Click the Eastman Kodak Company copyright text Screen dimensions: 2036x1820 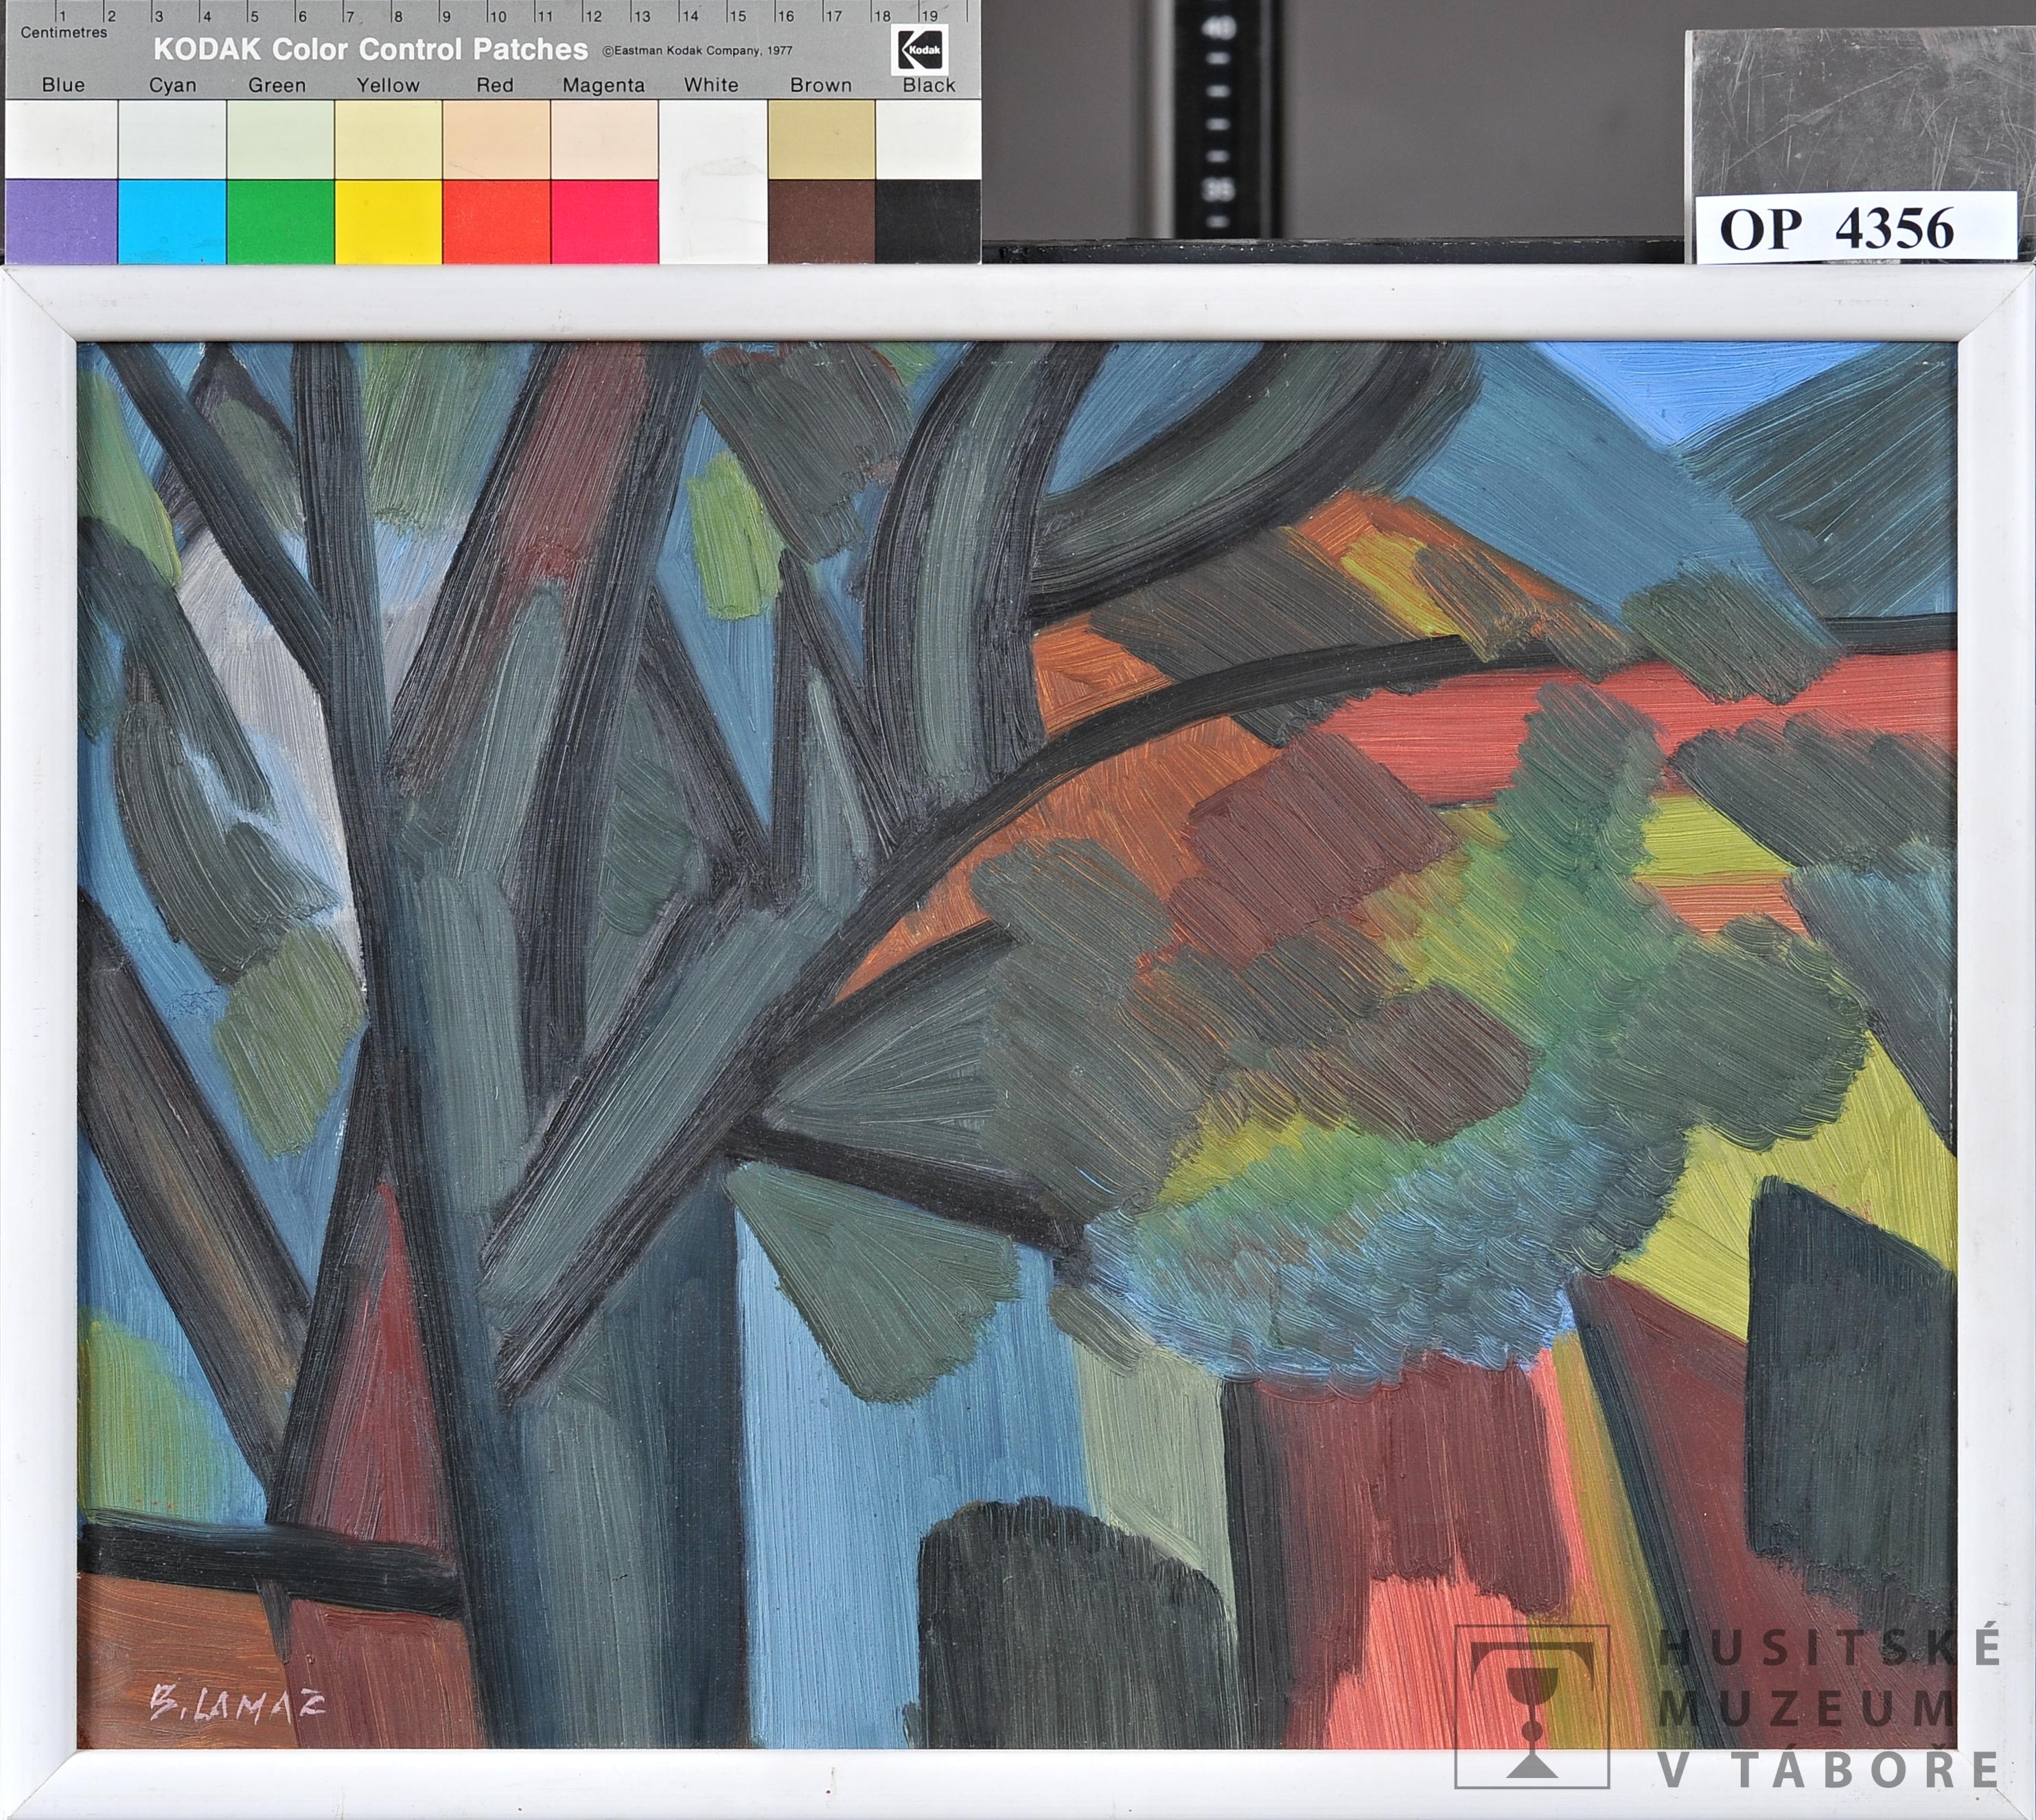point(697,50)
